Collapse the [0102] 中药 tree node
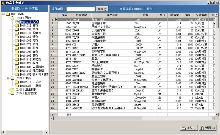 click(8, 78)
